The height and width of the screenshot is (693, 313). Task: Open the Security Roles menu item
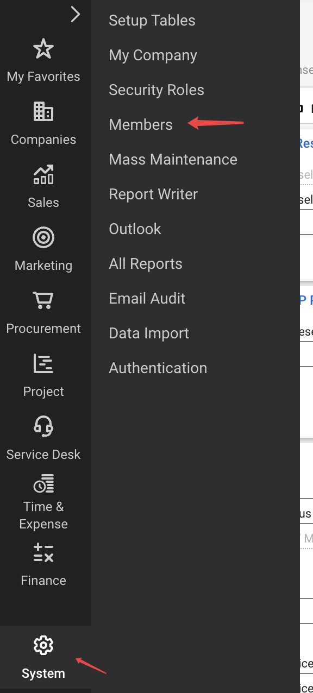156,90
